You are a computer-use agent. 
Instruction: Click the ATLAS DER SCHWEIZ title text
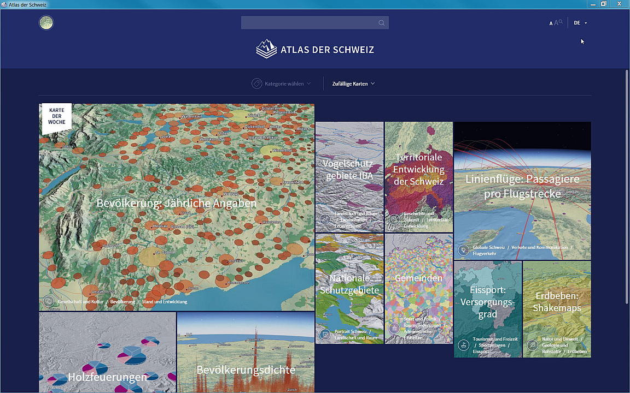click(x=327, y=50)
